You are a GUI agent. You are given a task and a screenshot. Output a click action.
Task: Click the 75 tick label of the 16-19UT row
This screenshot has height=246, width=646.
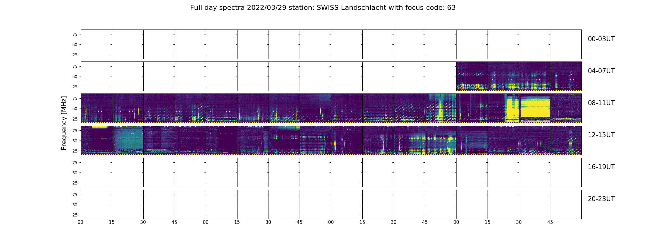pyautogui.click(x=75, y=163)
